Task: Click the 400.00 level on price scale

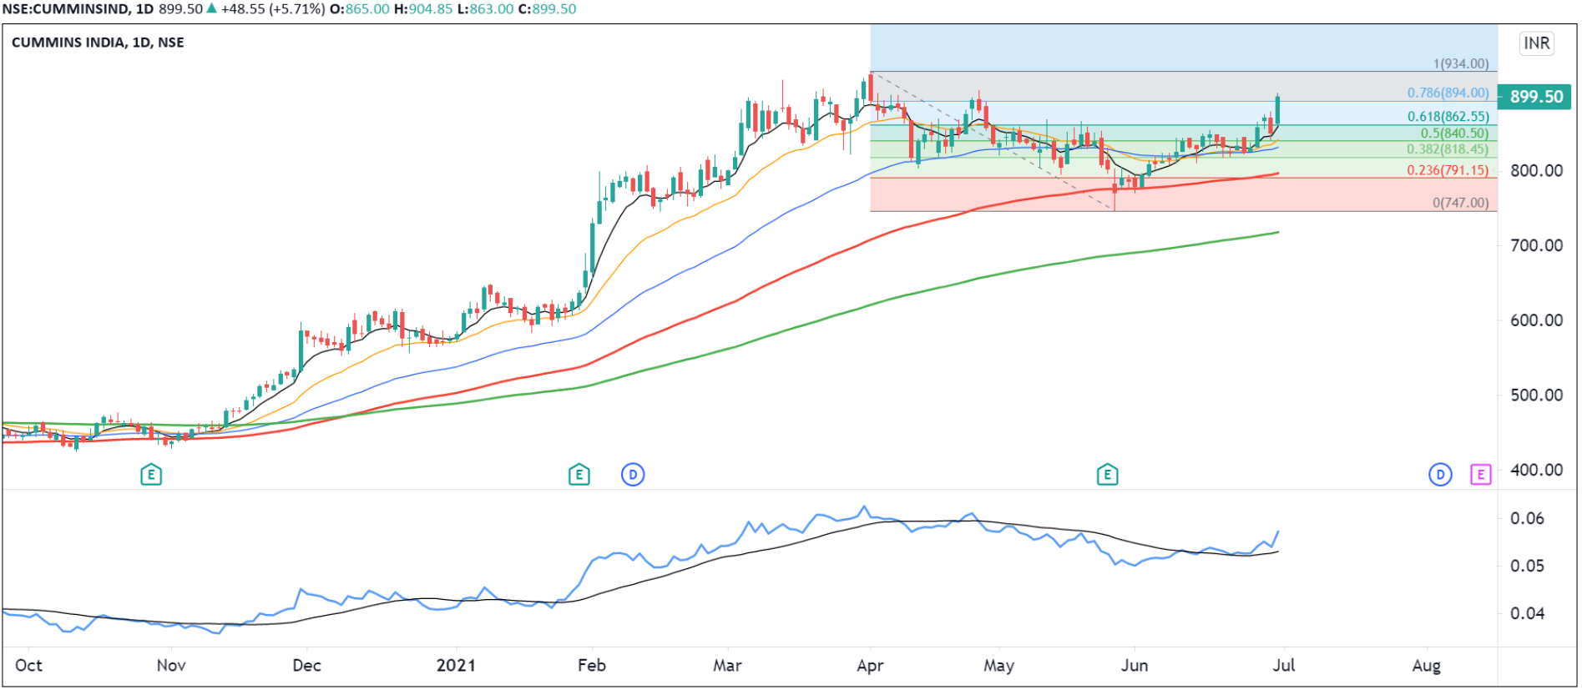Action: 1536,470
